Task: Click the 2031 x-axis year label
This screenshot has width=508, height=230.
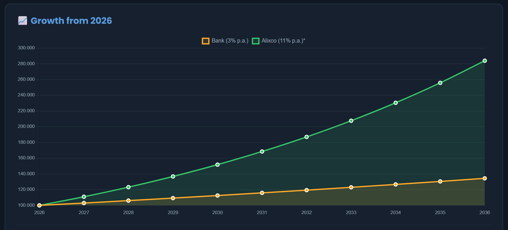Action: click(x=262, y=212)
